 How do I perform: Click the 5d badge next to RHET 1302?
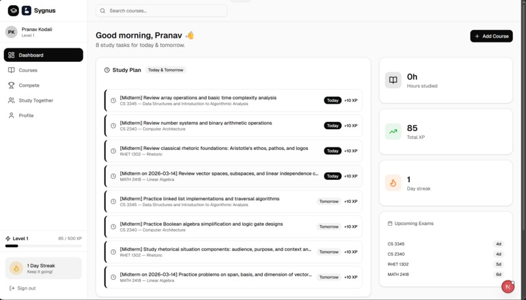click(x=499, y=264)
